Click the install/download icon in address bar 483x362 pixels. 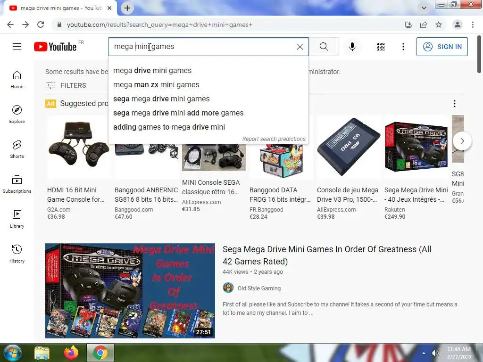click(x=408, y=25)
